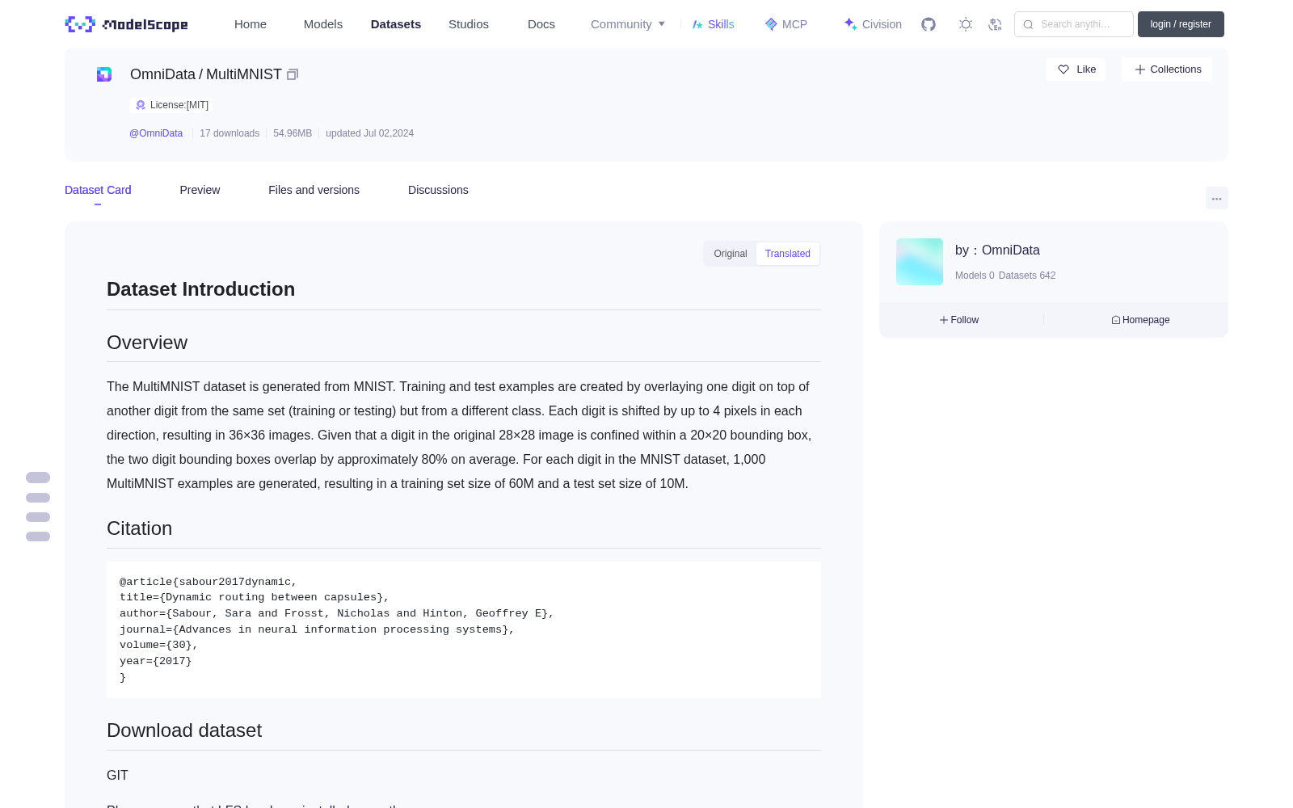The image size is (1293, 808).
Task: Click the 'Datasets 642' count text
Action: coord(1027,276)
